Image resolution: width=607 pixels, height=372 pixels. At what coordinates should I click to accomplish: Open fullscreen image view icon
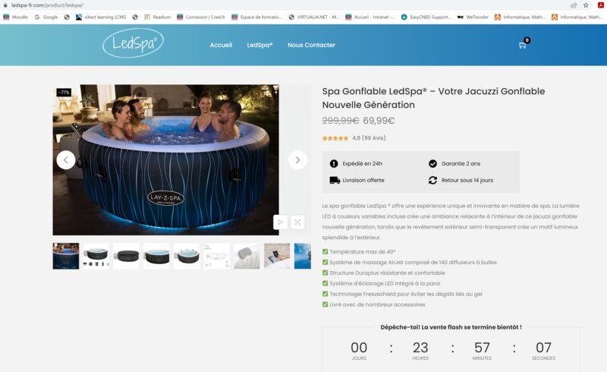pos(297,222)
